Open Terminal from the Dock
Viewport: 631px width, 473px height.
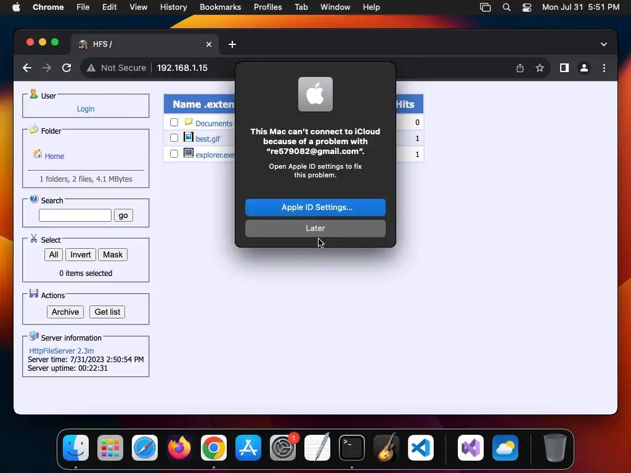click(352, 448)
